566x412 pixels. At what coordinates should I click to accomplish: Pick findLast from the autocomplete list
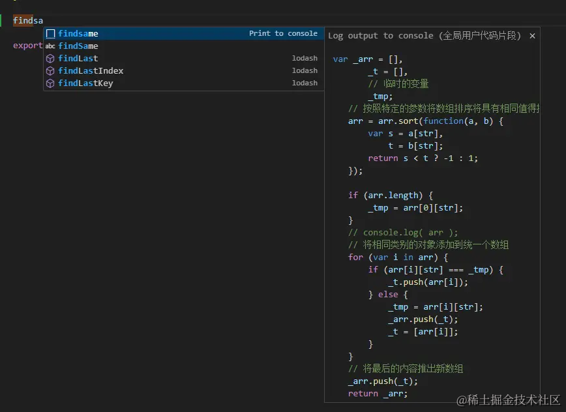pos(76,58)
